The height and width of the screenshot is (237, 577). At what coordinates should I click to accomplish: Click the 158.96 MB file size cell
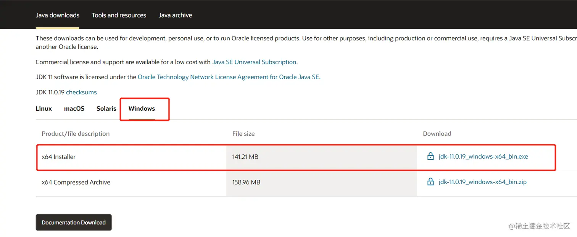(246, 182)
